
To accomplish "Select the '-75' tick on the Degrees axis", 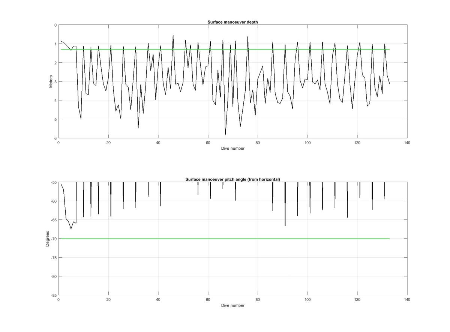I will (x=54, y=258).
